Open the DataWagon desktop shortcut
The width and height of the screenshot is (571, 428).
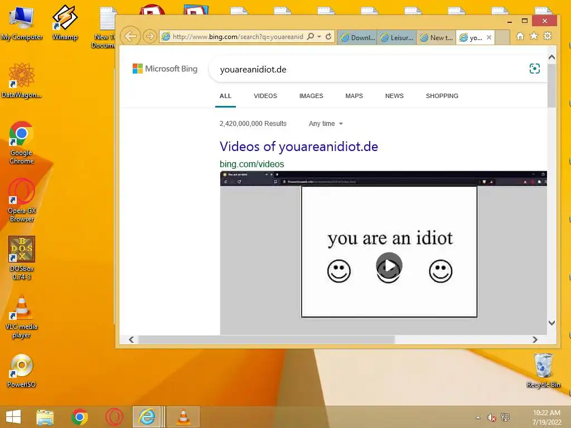(22, 80)
